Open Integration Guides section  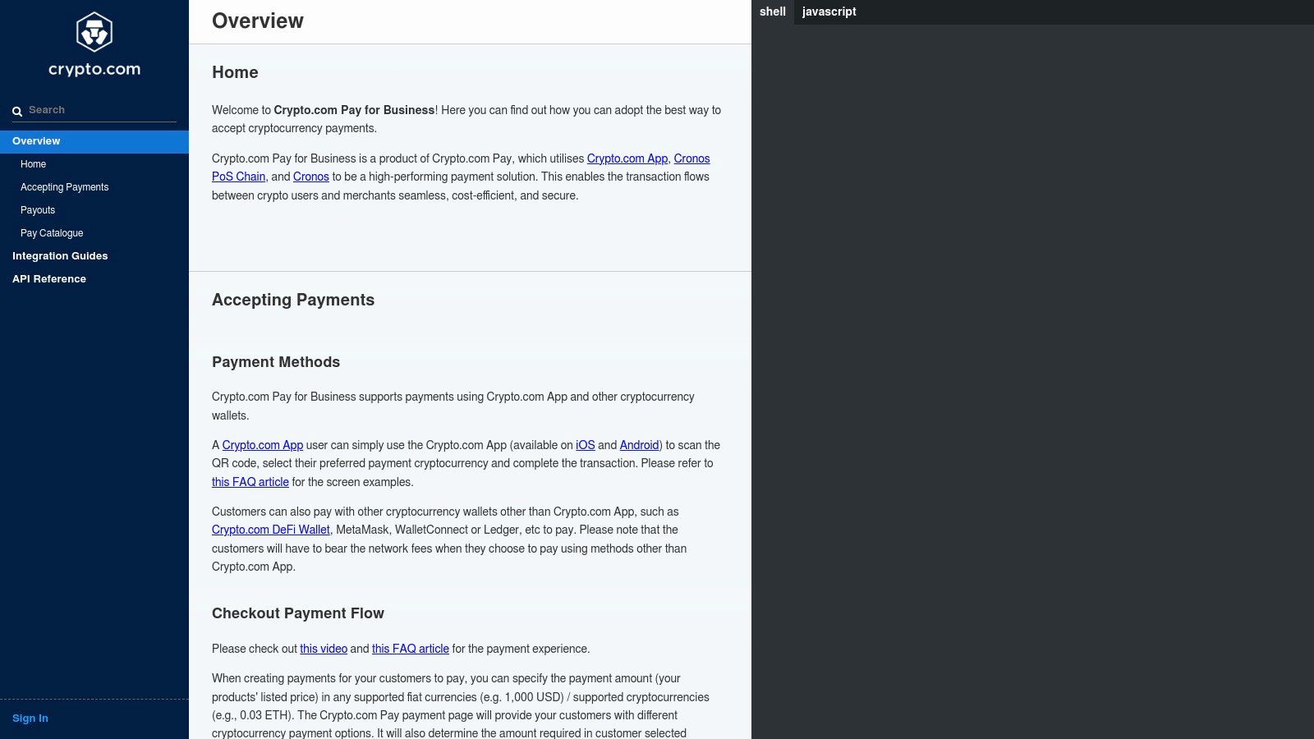point(59,256)
